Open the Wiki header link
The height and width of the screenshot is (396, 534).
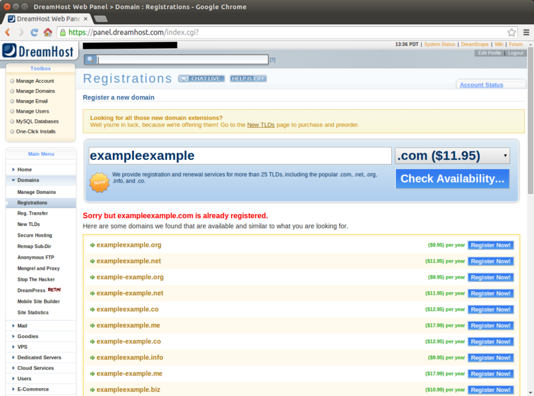[x=499, y=44]
